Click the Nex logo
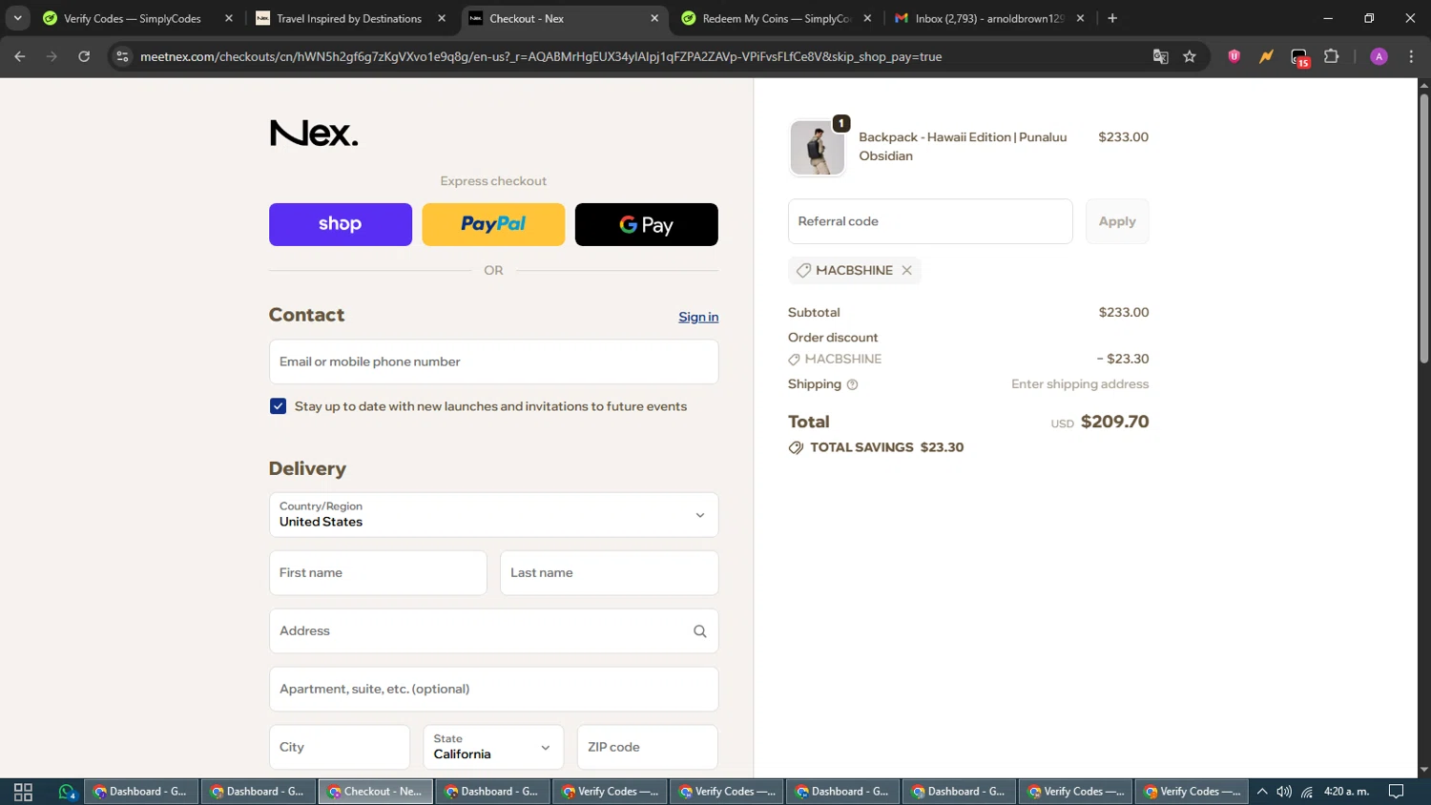 pyautogui.click(x=314, y=133)
